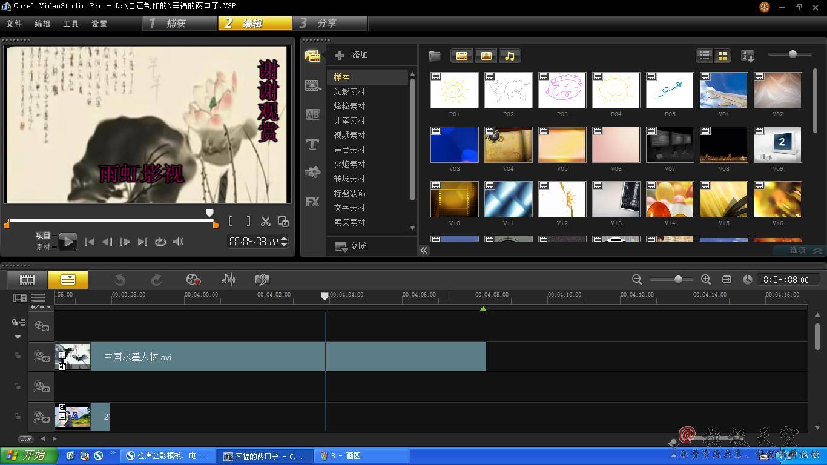Screen dimensions: 827x465
Task: Open the Media library panel icon
Action: point(312,56)
